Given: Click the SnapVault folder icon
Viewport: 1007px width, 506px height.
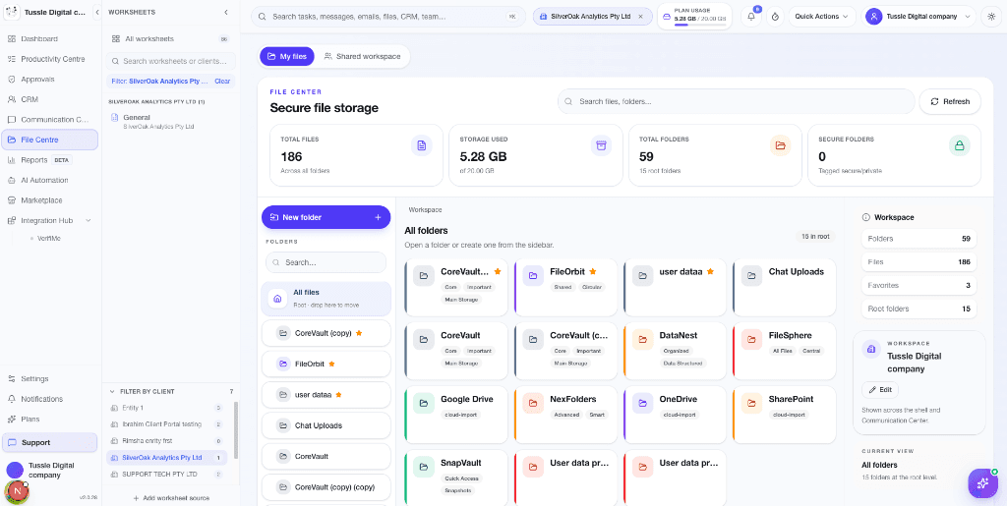Looking at the screenshot, I should point(424,467).
